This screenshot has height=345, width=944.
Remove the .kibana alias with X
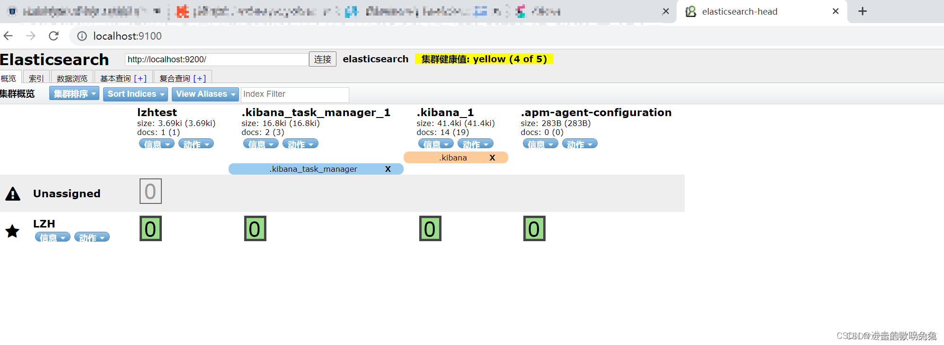coord(492,158)
